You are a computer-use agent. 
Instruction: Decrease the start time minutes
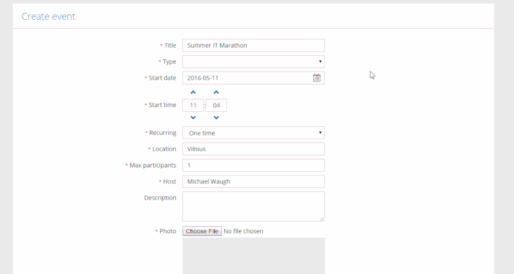pos(216,118)
